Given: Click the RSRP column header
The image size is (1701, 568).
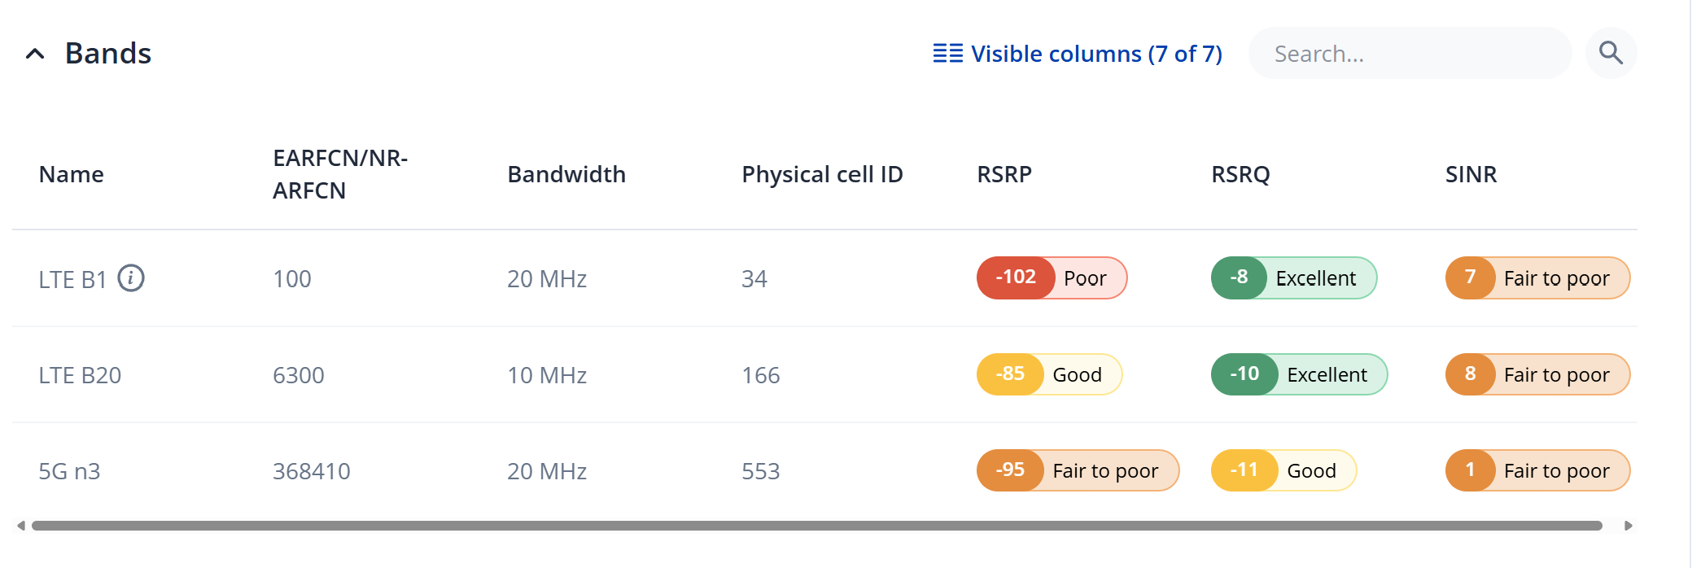Looking at the screenshot, I should (1004, 174).
